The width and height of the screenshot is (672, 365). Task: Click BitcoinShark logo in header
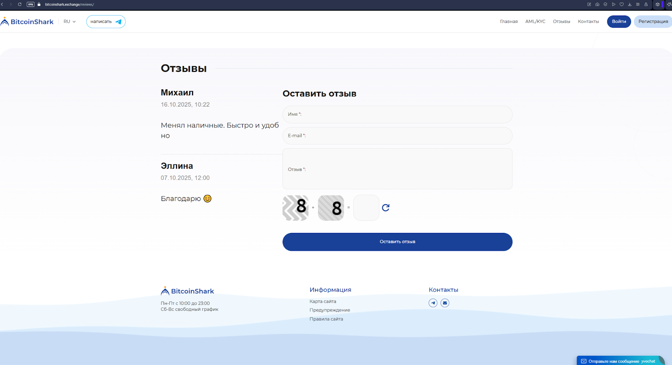28,22
